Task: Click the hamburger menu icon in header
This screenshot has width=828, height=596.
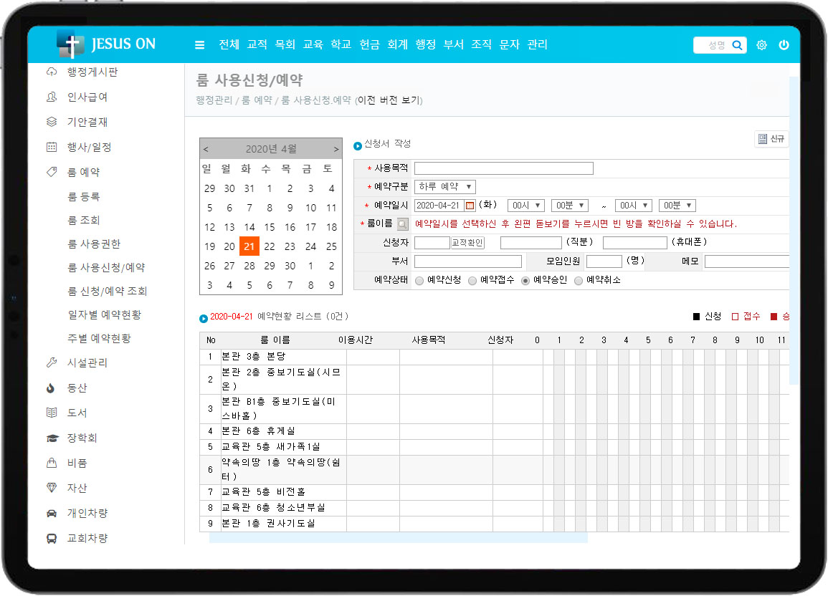Action: click(x=199, y=45)
